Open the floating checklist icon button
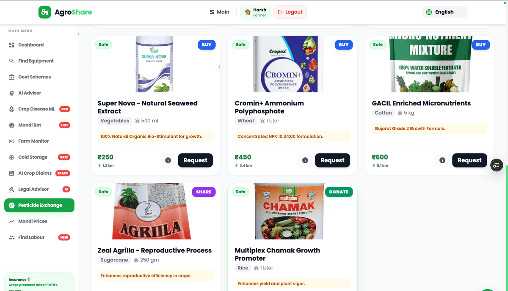 [497, 165]
